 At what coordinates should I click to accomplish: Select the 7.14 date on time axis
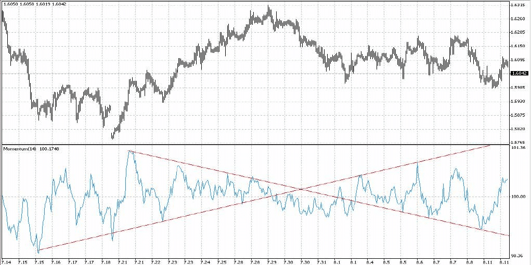coord(7,262)
